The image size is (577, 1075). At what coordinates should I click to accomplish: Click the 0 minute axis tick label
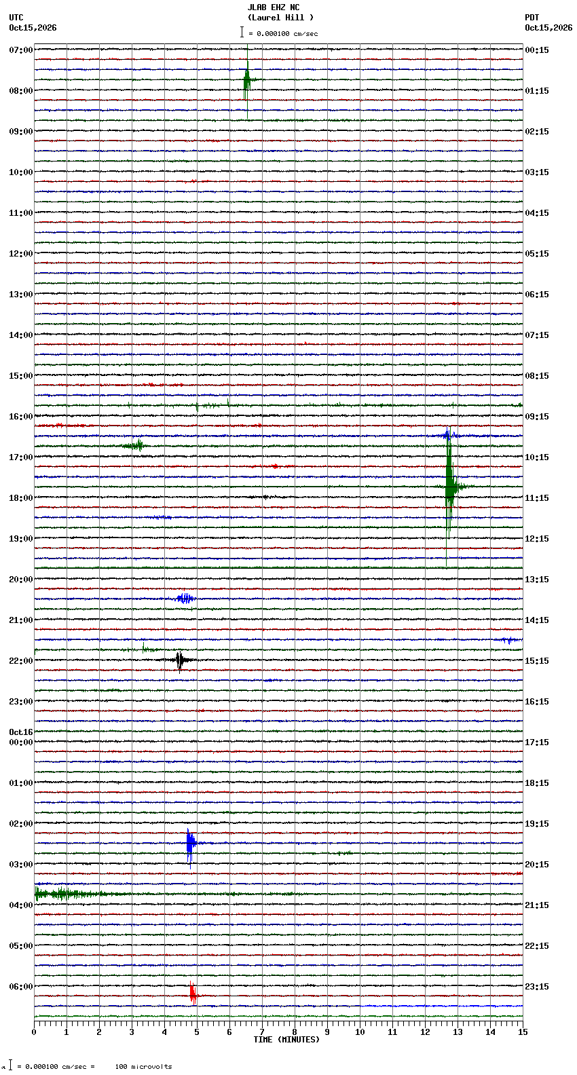[34, 1032]
